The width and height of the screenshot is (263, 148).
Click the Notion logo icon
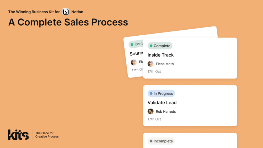tap(65, 12)
